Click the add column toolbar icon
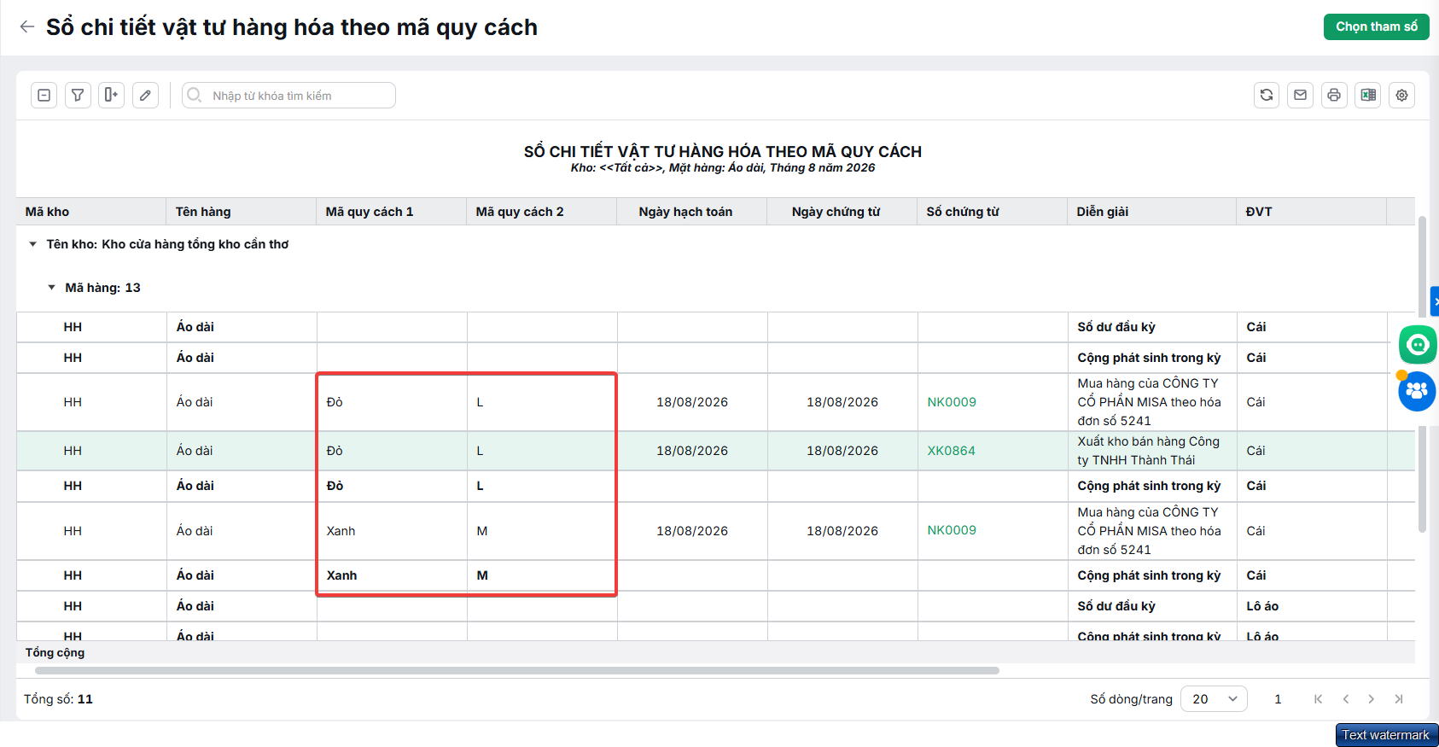 tap(112, 95)
